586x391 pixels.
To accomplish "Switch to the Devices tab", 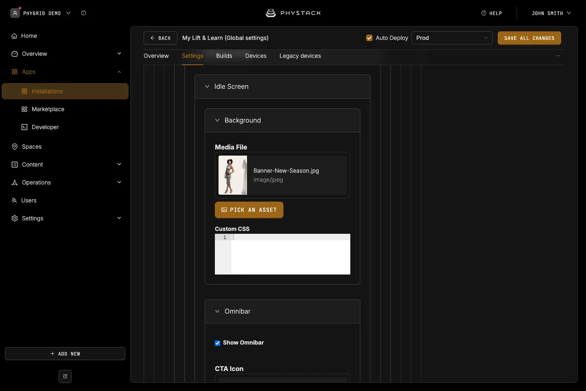I will point(256,56).
